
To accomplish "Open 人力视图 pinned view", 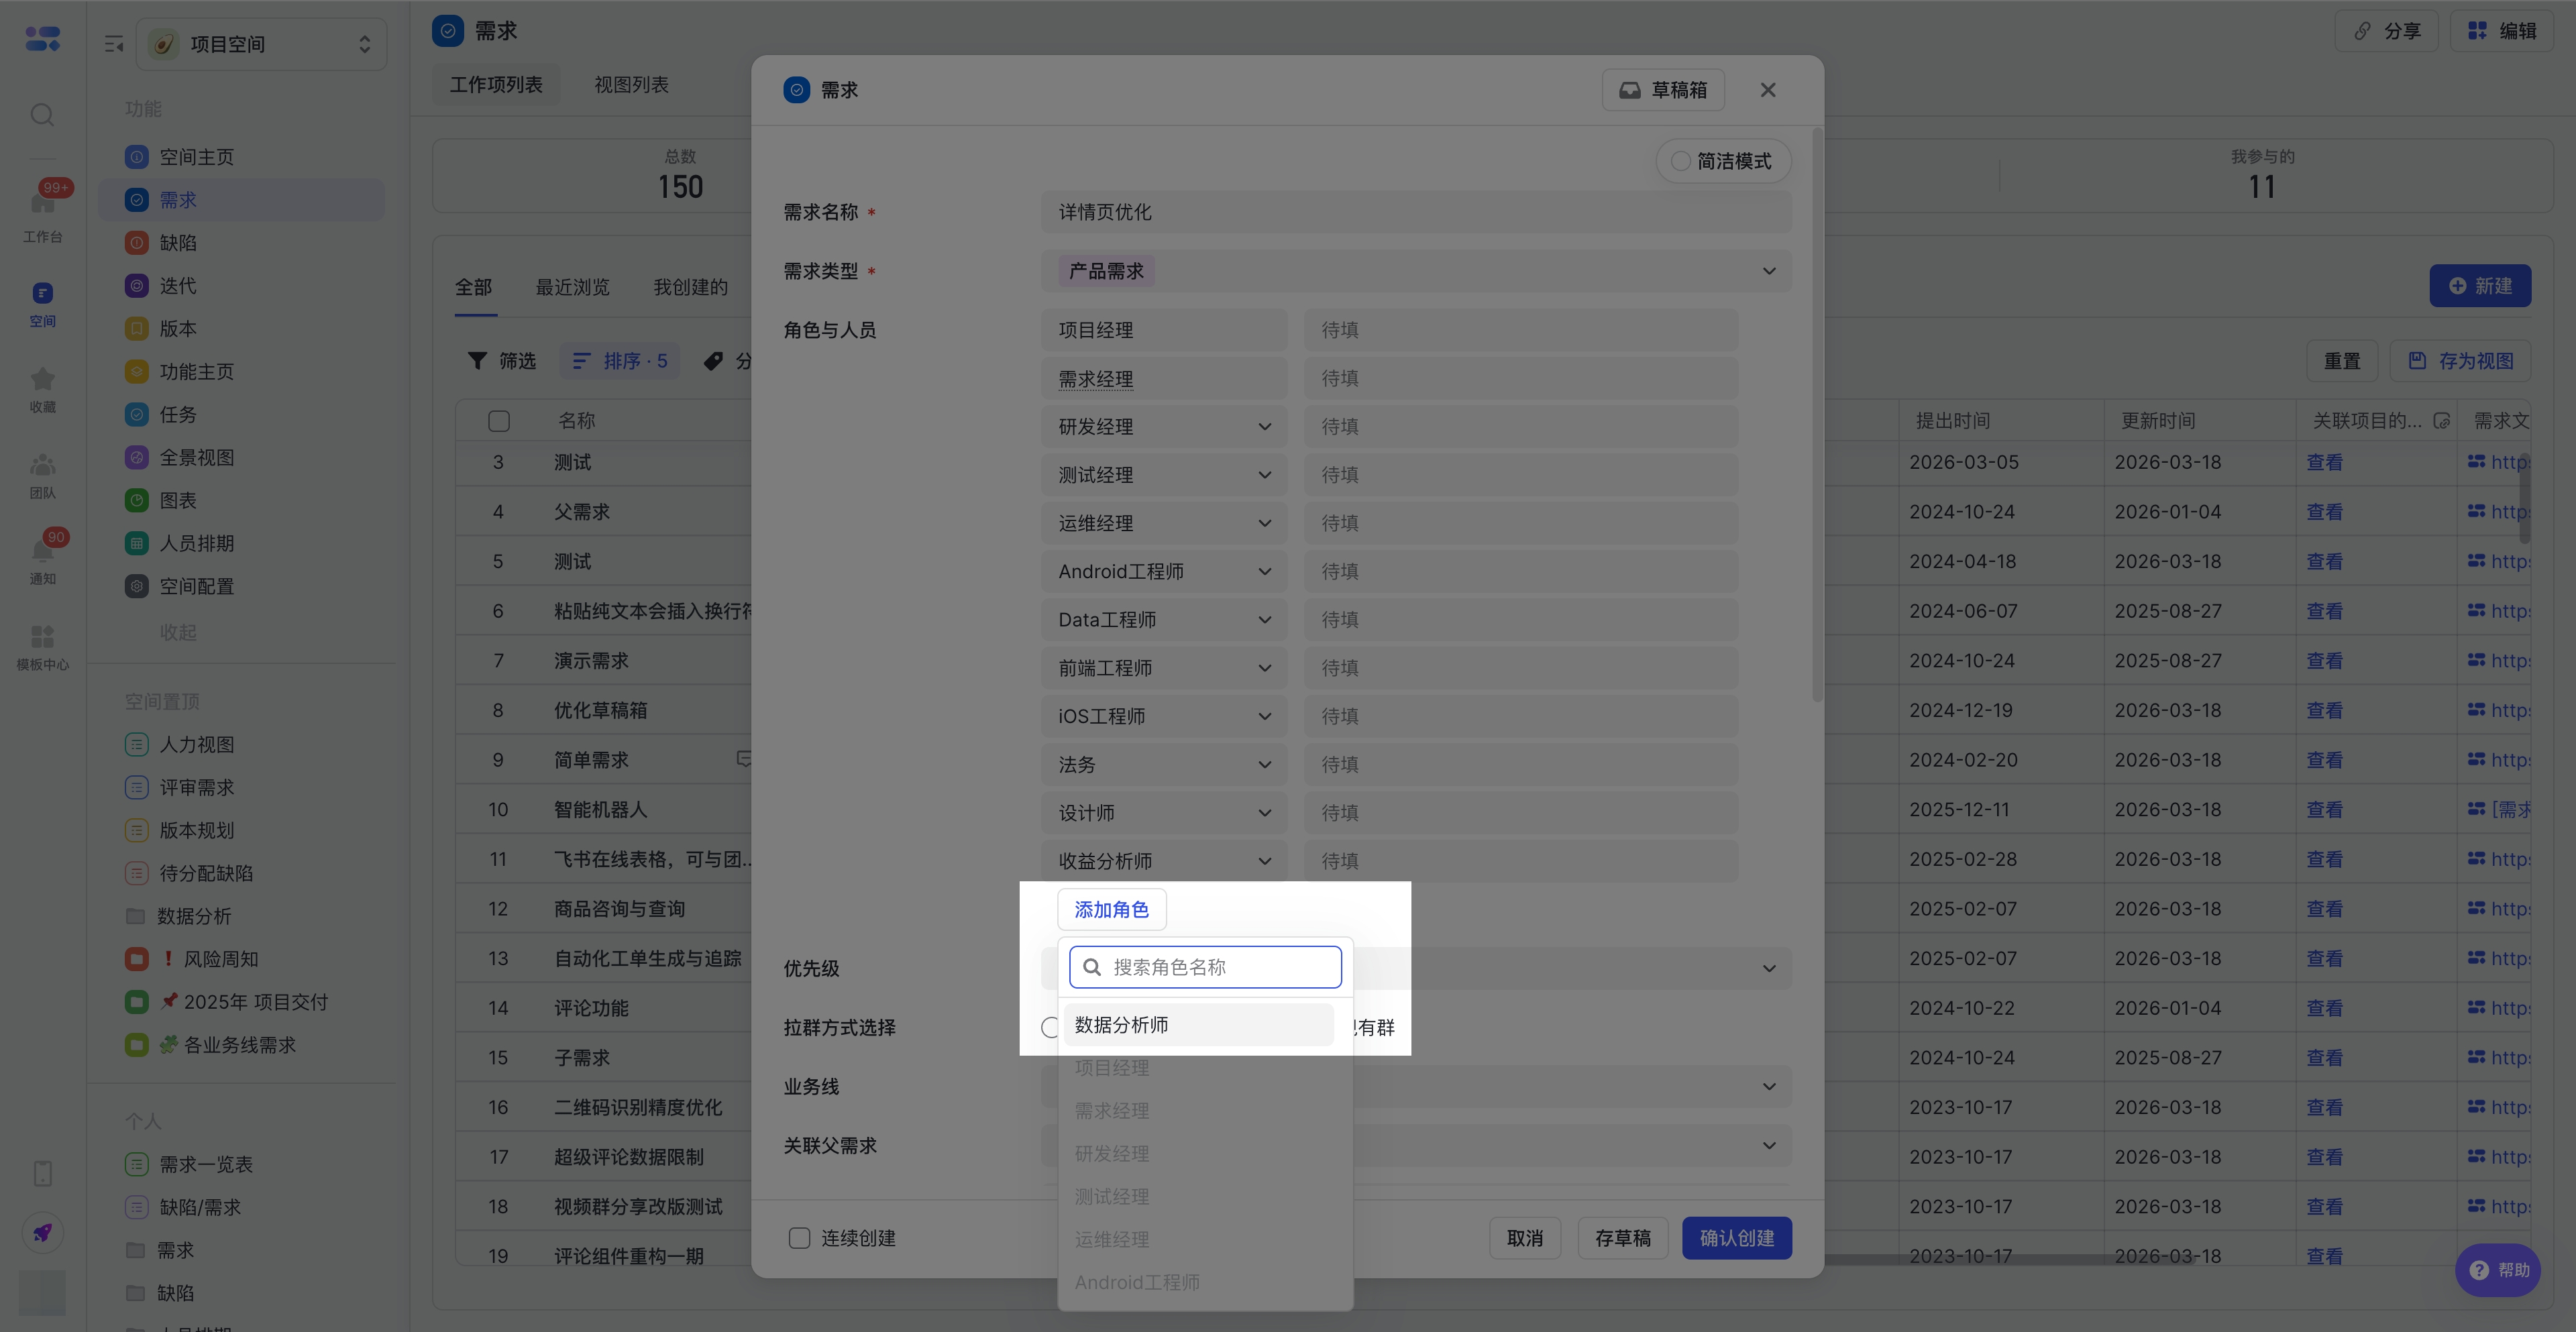I will point(242,744).
